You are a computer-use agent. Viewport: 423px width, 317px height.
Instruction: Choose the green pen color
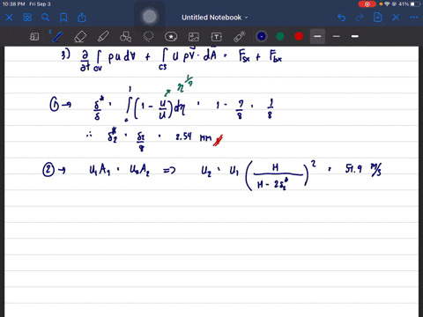click(280, 36)
